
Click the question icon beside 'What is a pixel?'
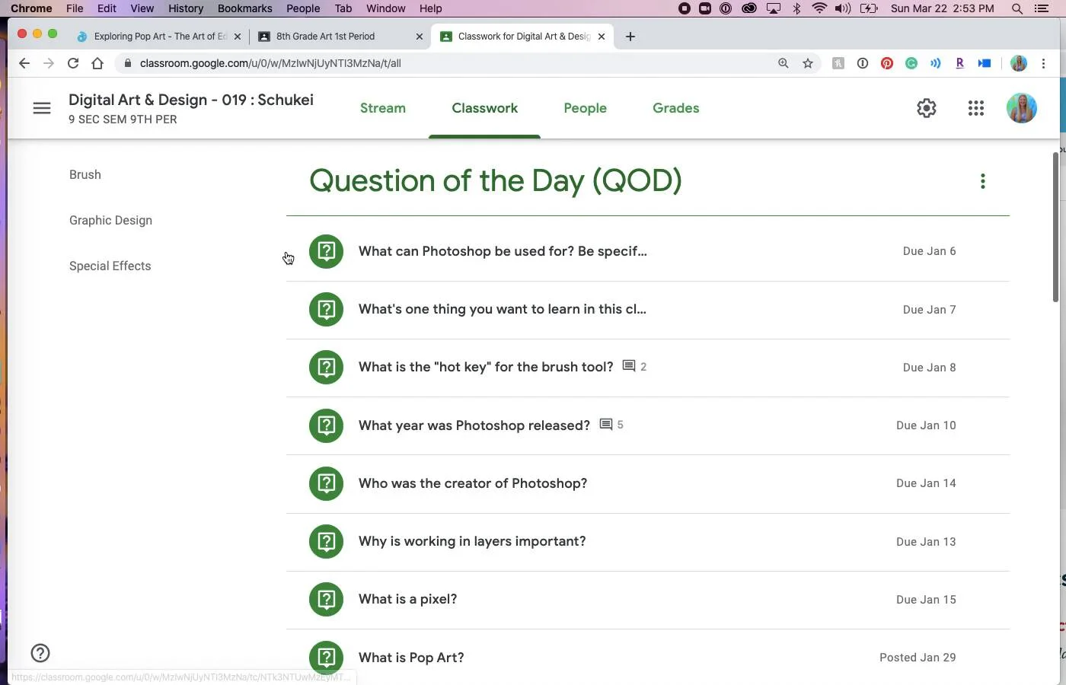(326, 599)
